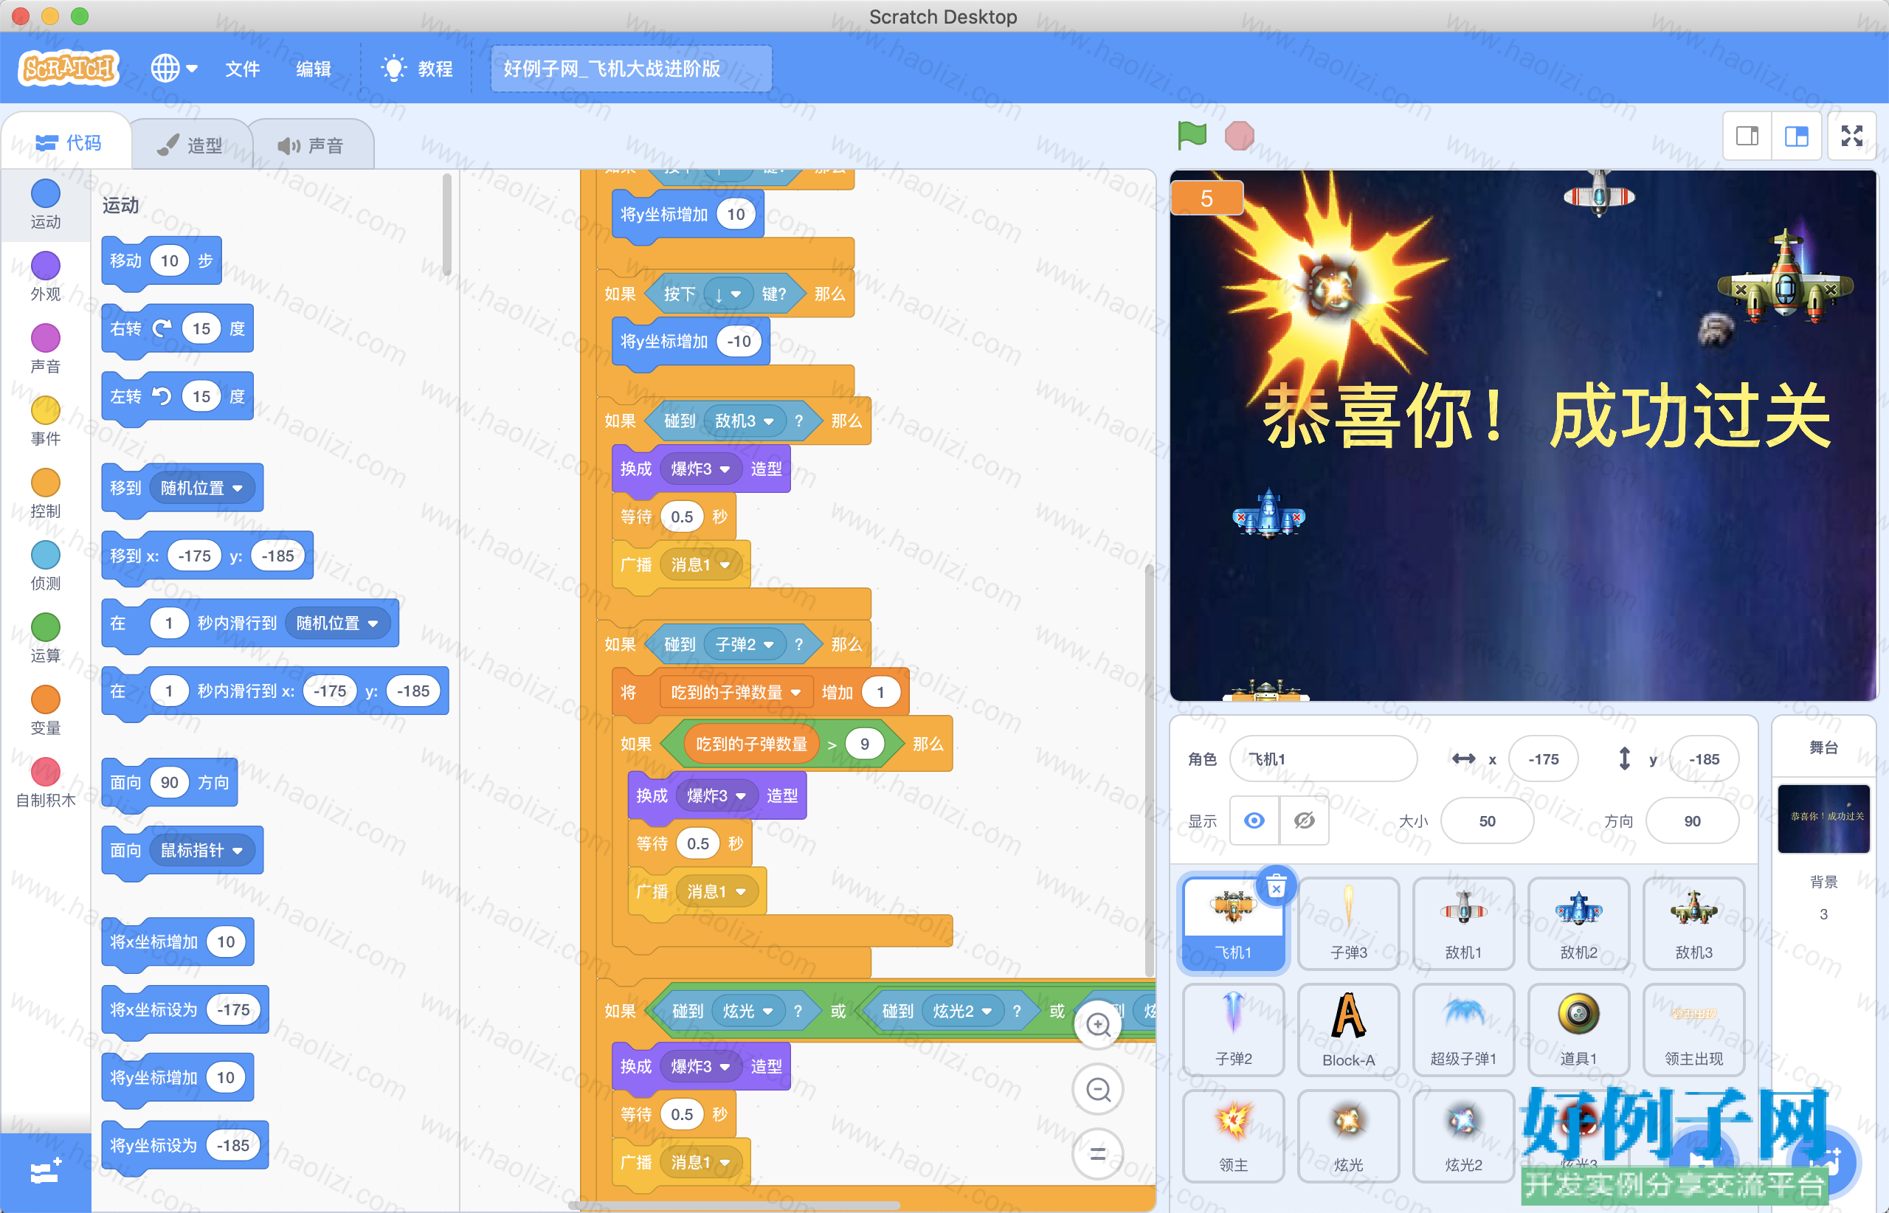This screenshot has height=1213, width=1889.
Task: Open the 随机位置 dropdown in 移到 block
Action: point(201,488)
